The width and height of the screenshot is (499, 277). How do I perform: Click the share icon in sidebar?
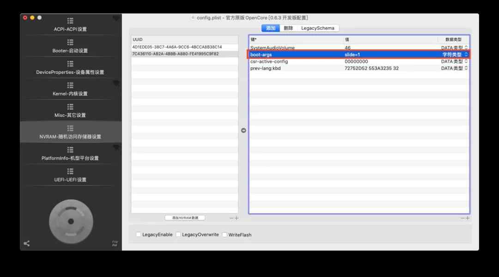pyautogui.click(x=27, y=244)
